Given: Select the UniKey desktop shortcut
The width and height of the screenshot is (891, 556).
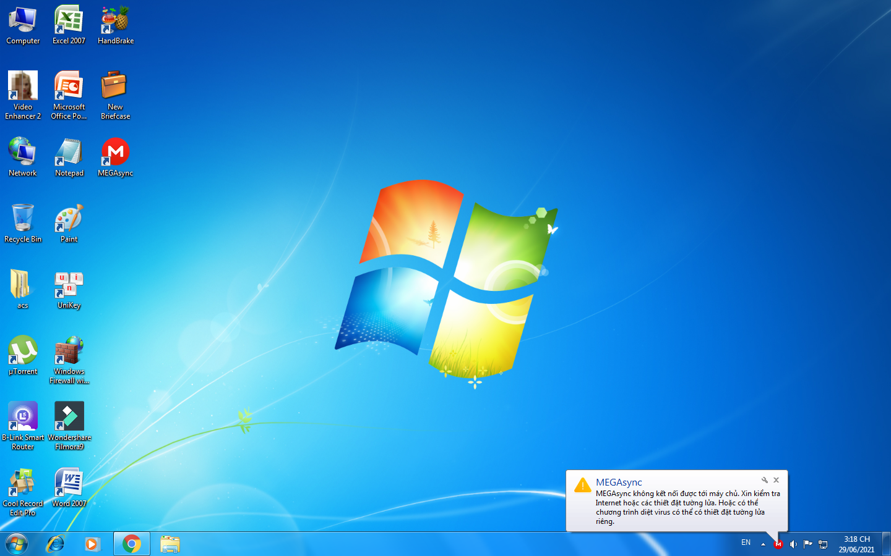Looking at the screenshot, I should [69, 290].
